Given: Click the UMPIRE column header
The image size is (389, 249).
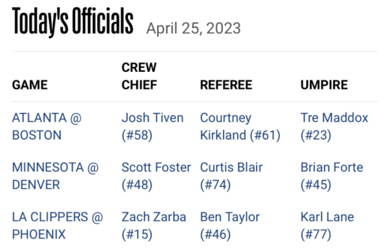Looking at the screenshot, I should [324, 85].
